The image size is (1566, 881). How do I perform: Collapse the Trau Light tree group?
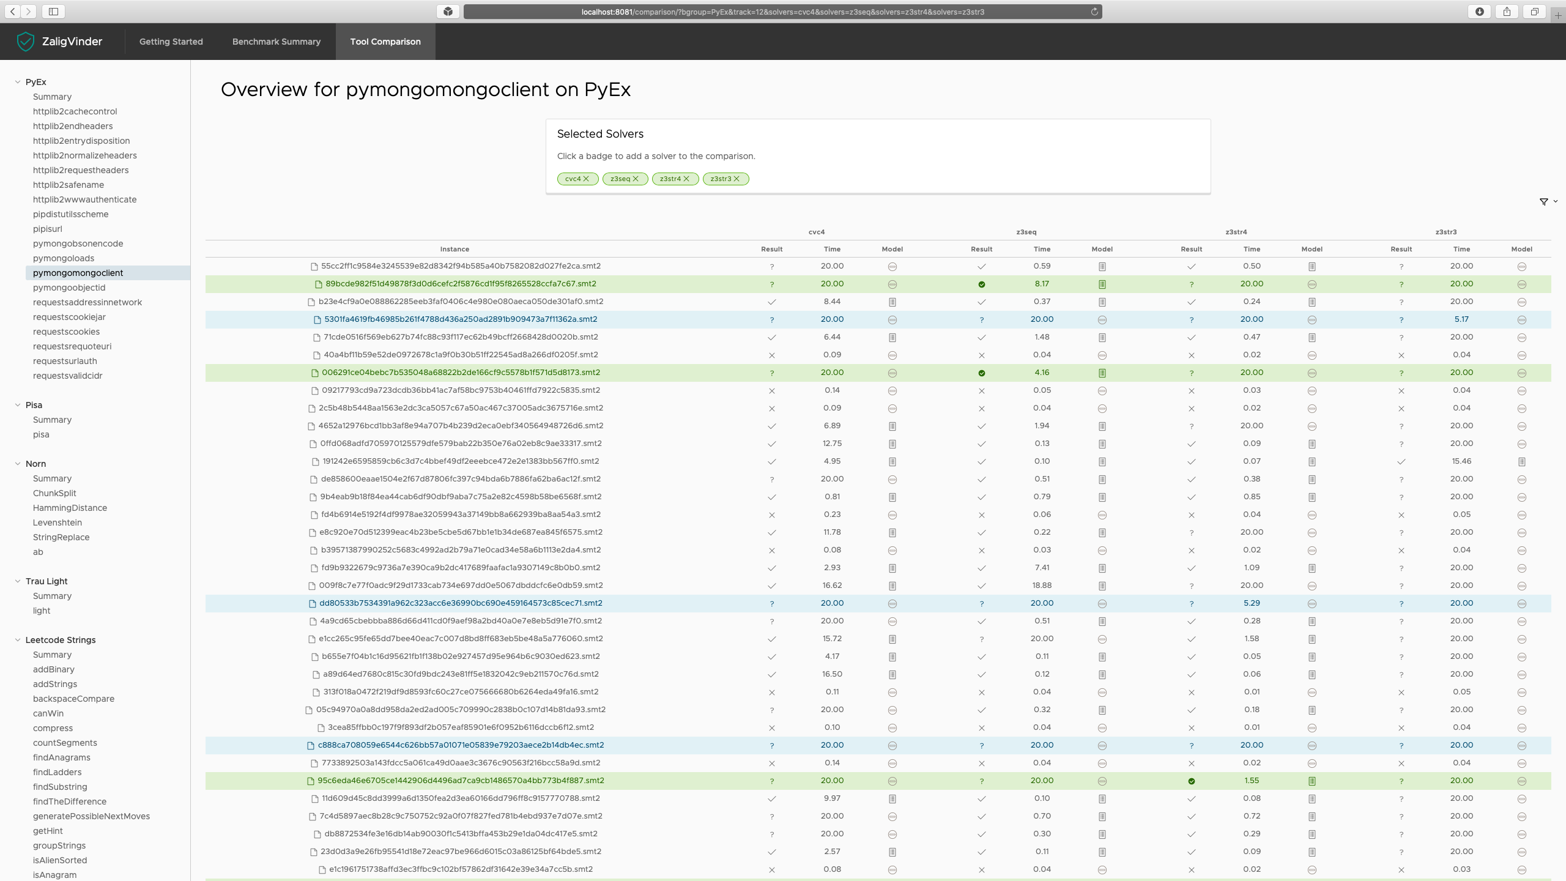click(18, 581)
